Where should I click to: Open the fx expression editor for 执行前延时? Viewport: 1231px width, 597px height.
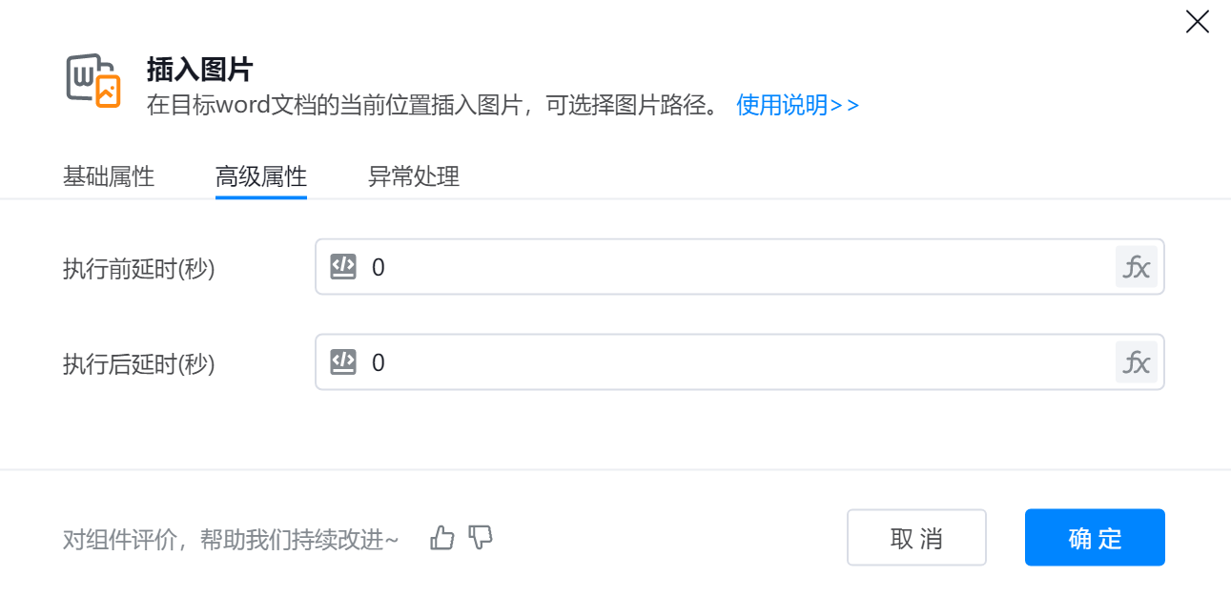(1136, 267)
